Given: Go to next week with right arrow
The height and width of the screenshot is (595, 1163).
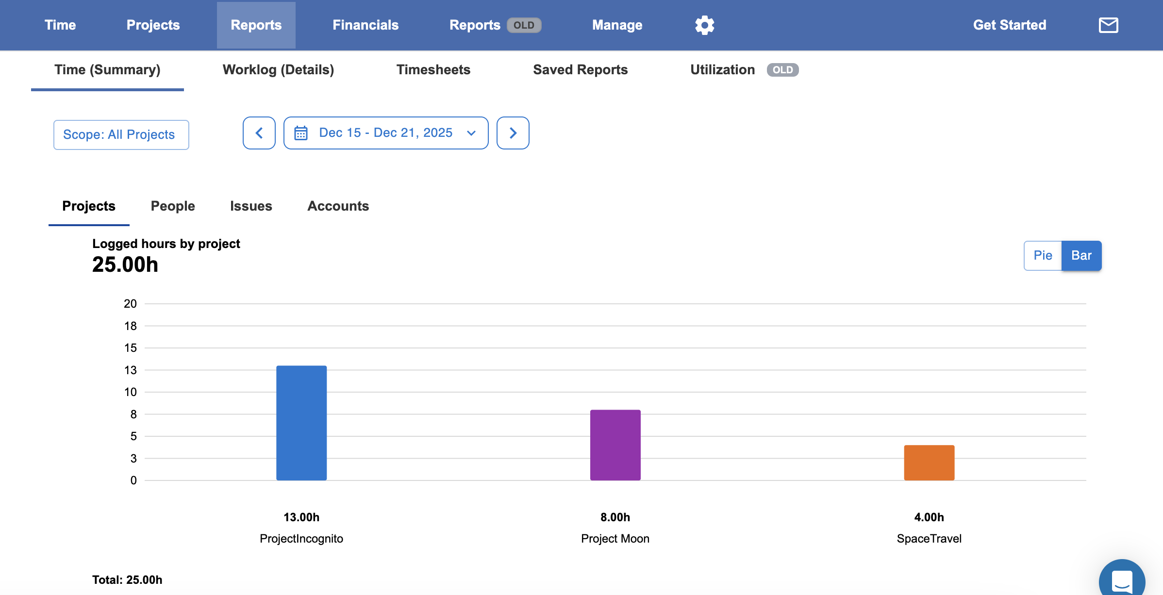Looking at the screenshot, I should tap(513, 133).
